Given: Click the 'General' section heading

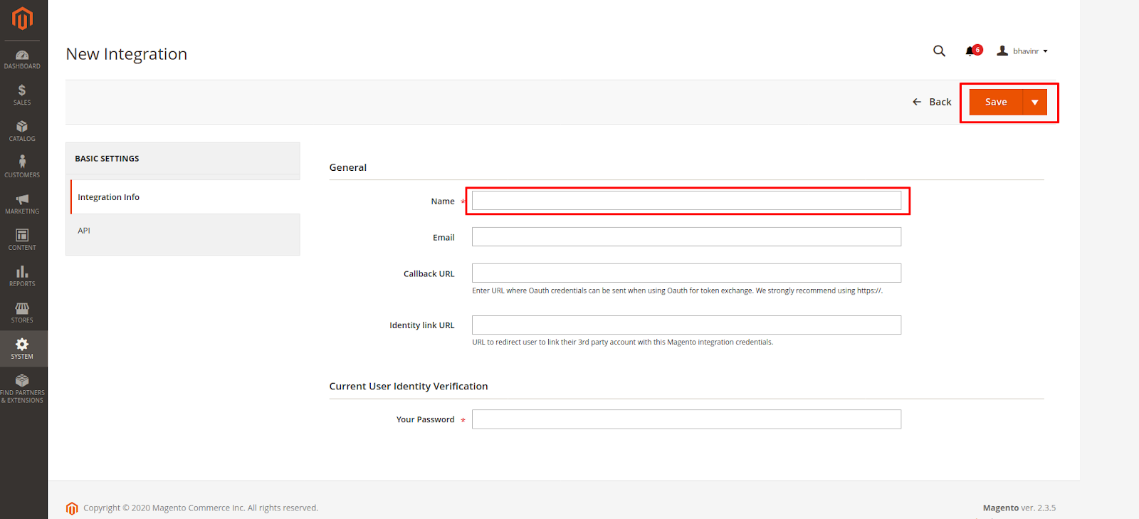Looking at the screenshot, I should point(348,167).
